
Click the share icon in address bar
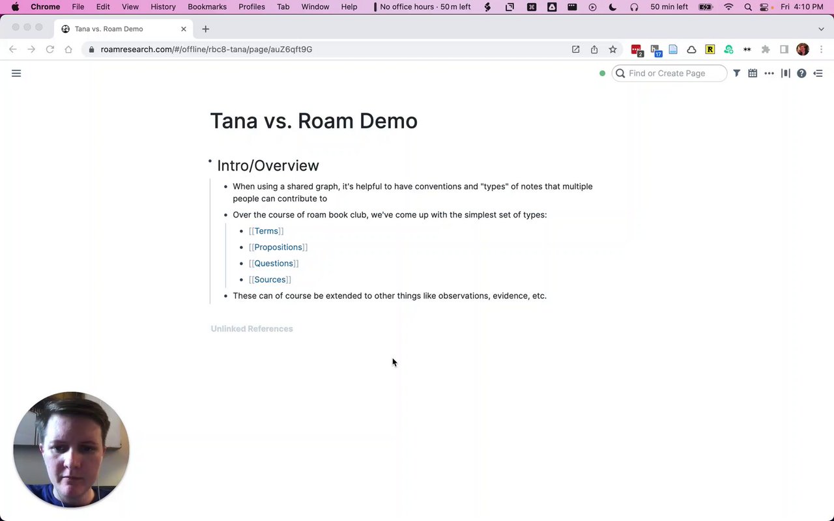point(594,49)
